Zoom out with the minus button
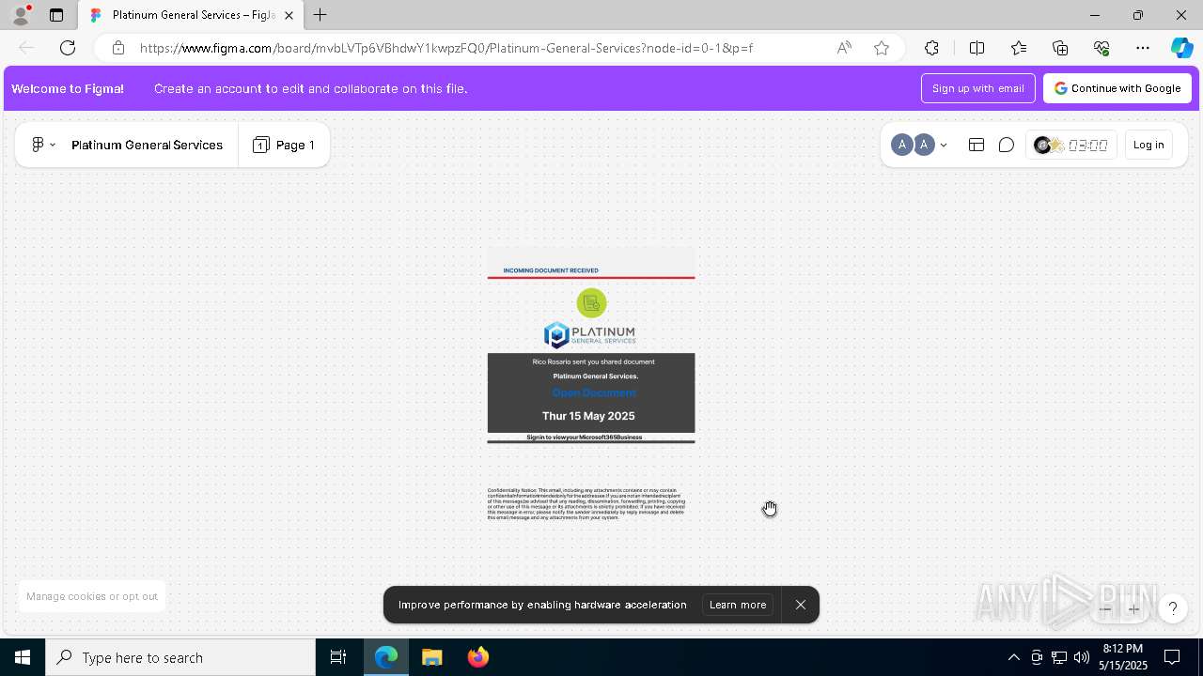 pyautogui.click(x=1106, y=608)
